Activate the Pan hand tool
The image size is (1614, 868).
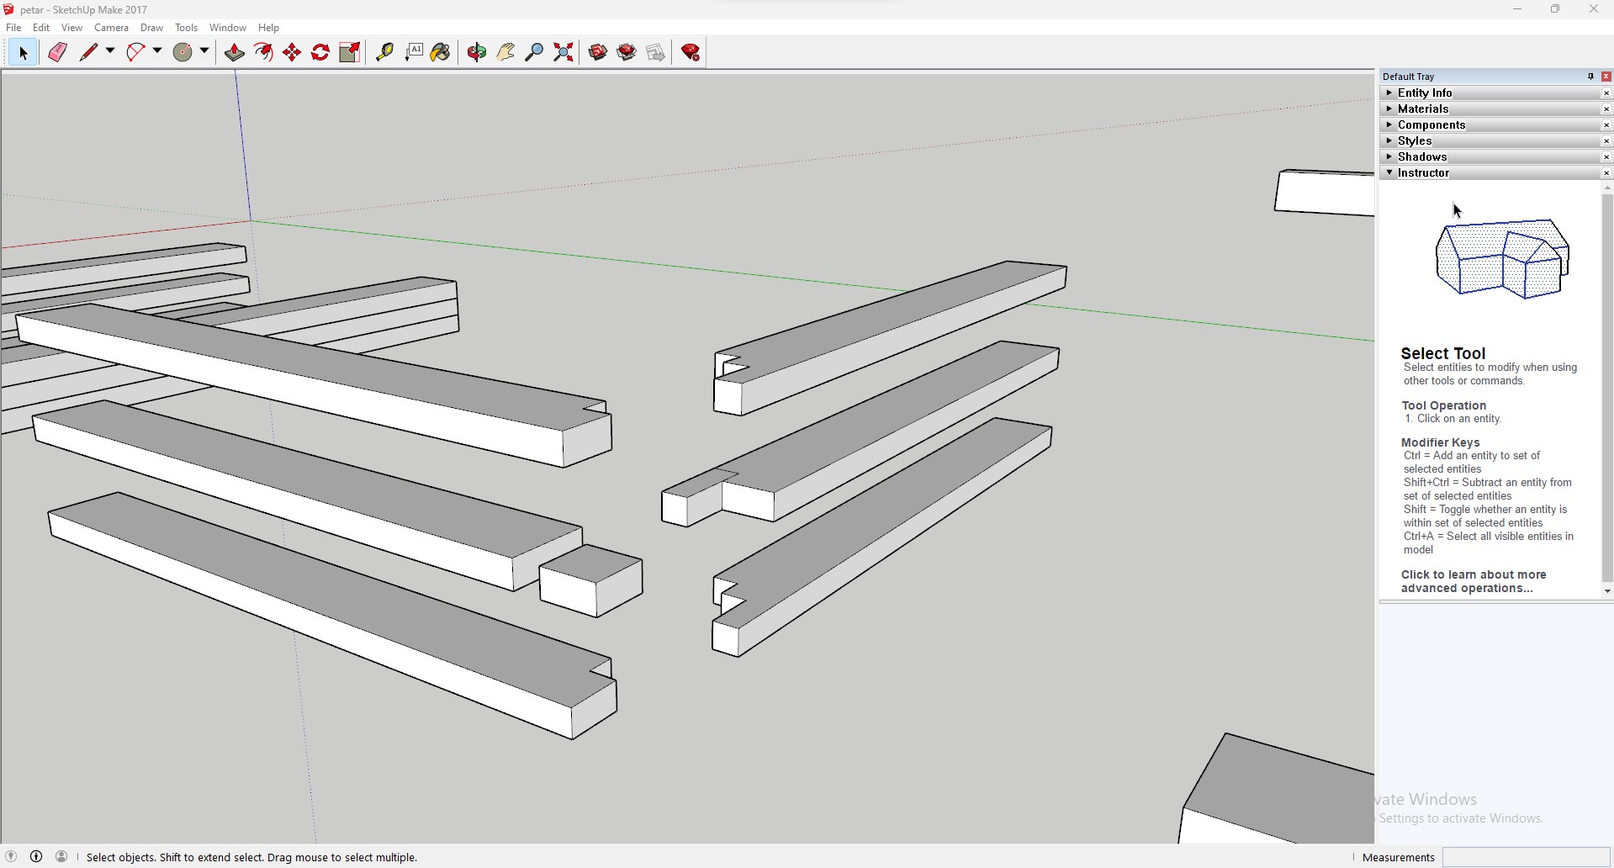click(505, 53)
